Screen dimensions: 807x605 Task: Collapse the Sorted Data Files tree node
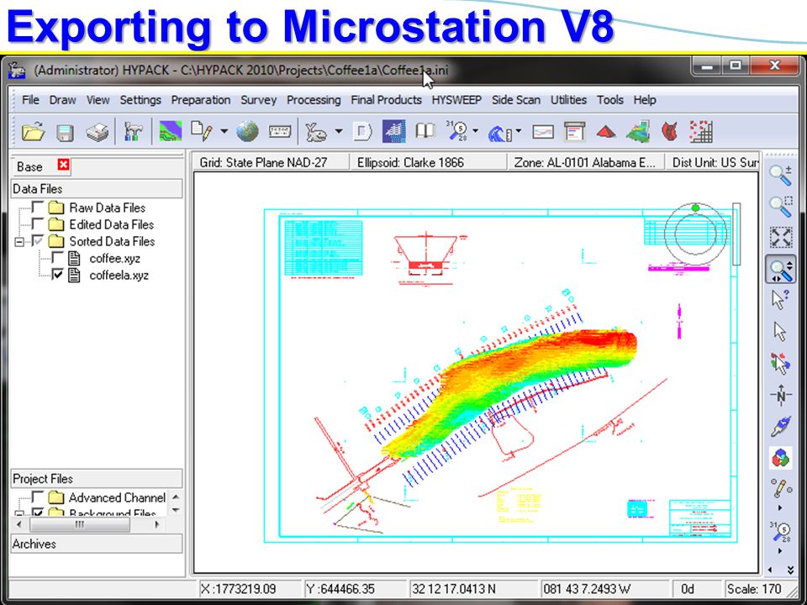pyautogui.click(x=19, y=241)
